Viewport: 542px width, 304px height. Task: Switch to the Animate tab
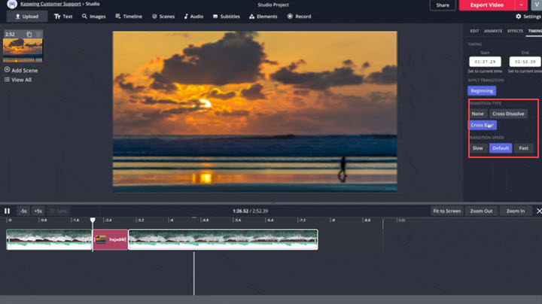point(493,31)
